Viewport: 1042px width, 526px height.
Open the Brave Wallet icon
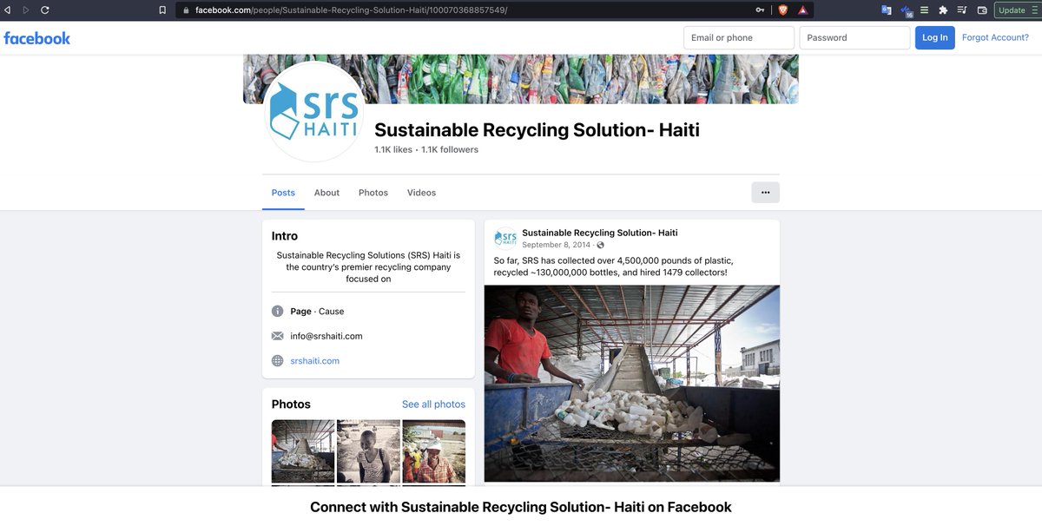click(982, 10)
